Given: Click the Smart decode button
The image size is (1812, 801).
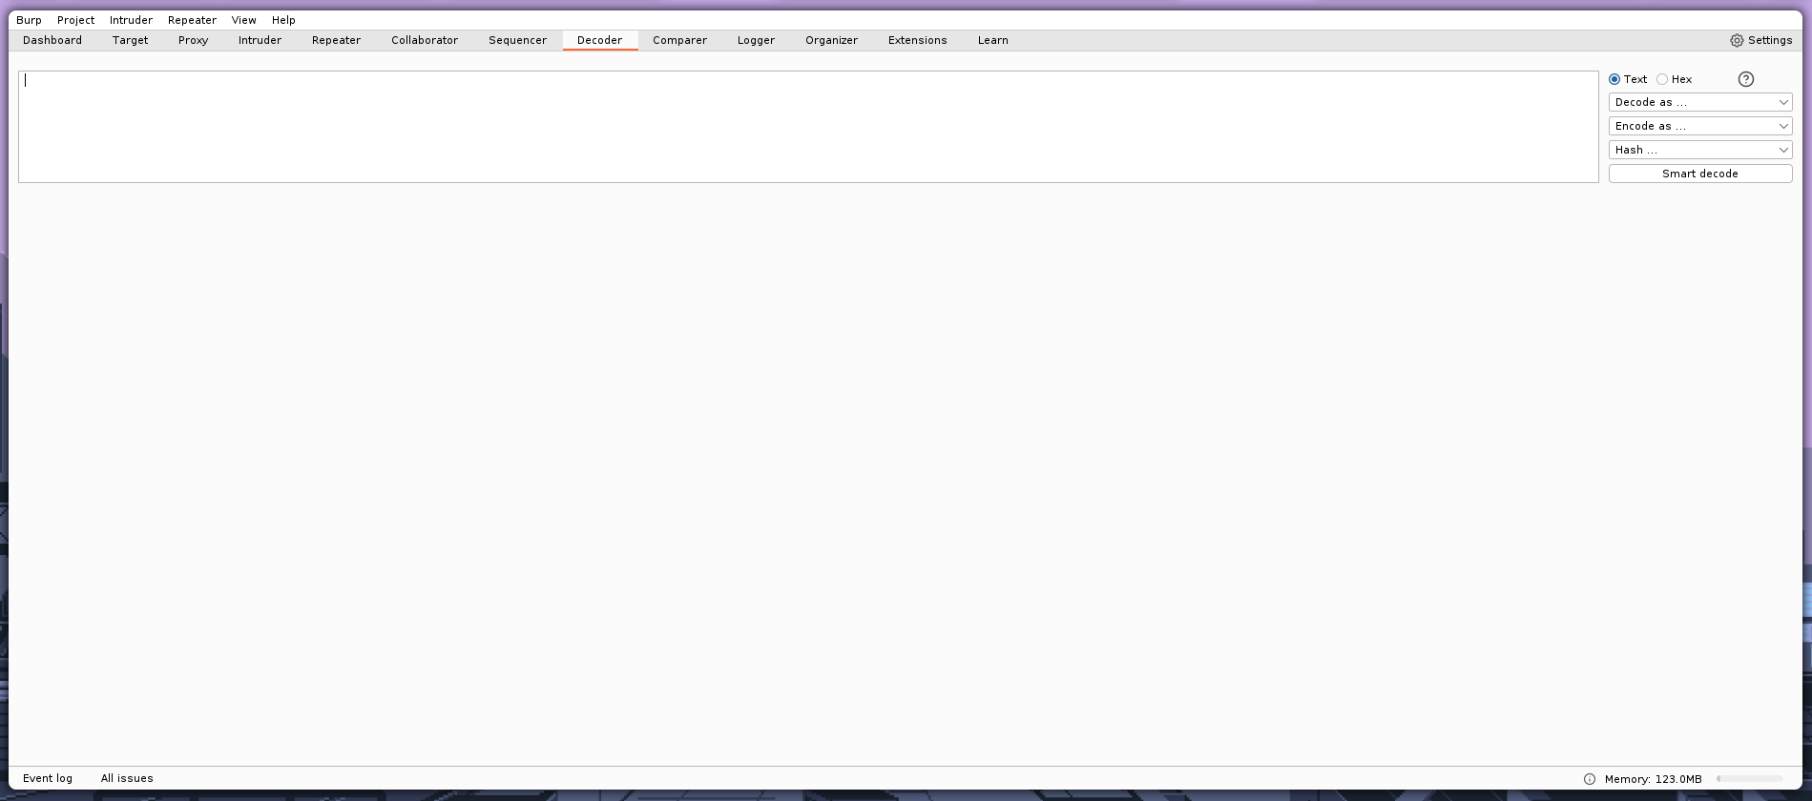Looking at the screenshot, I should (x=1700, y=174).
